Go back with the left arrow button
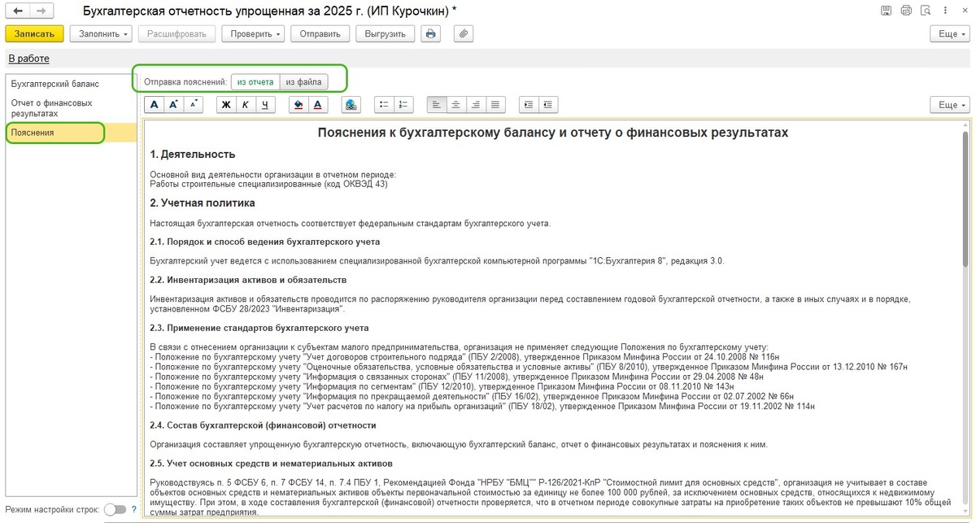Screen dimensions: 976x523 pos(18,11)
